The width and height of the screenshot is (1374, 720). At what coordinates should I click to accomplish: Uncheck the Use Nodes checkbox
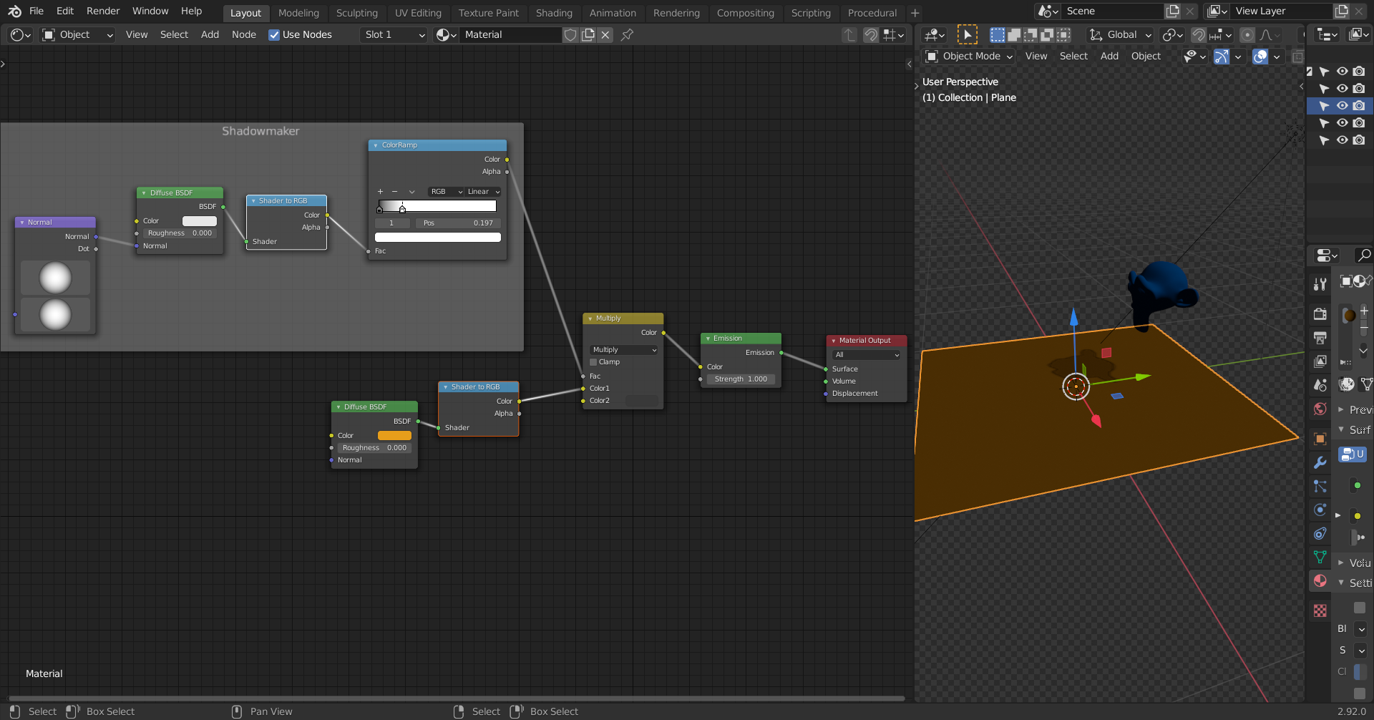[274, 34]
